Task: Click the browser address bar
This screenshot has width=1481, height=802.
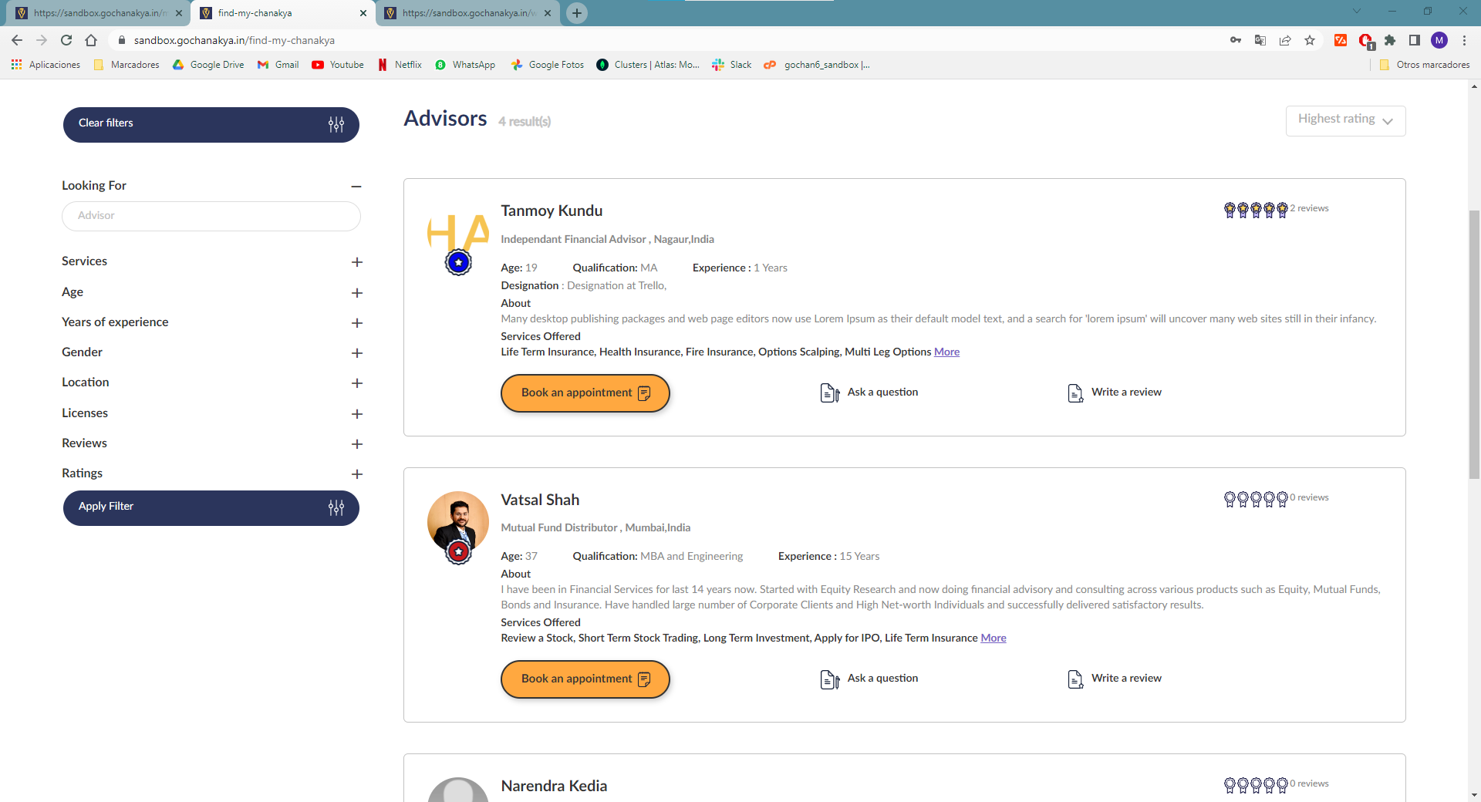Action: (663, 40)
